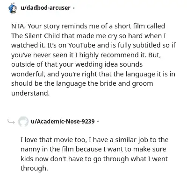The height and width of the screenshot is (185, 187).
Task: Click the word NTA in the comment
Action: pos(18,26)
